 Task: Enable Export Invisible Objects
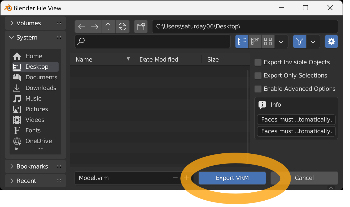coord(258,62)
